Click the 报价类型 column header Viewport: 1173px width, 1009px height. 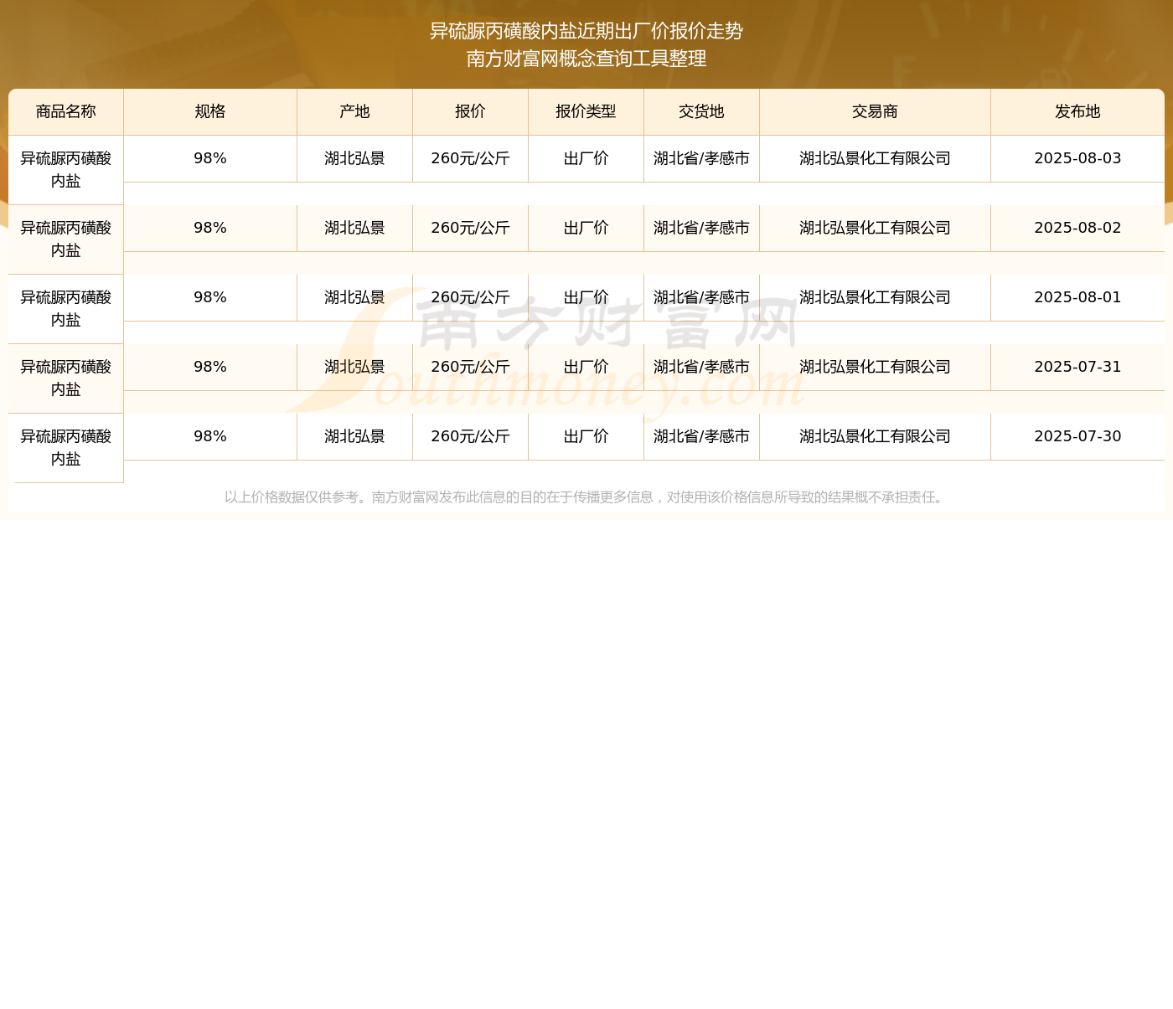click(x=586, y=112)
